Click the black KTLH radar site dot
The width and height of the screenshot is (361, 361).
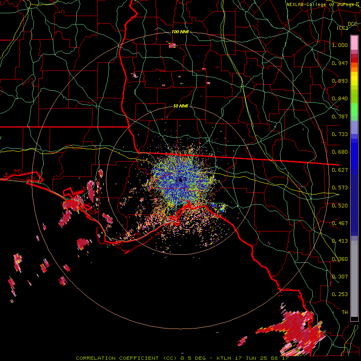pos(180,180)
